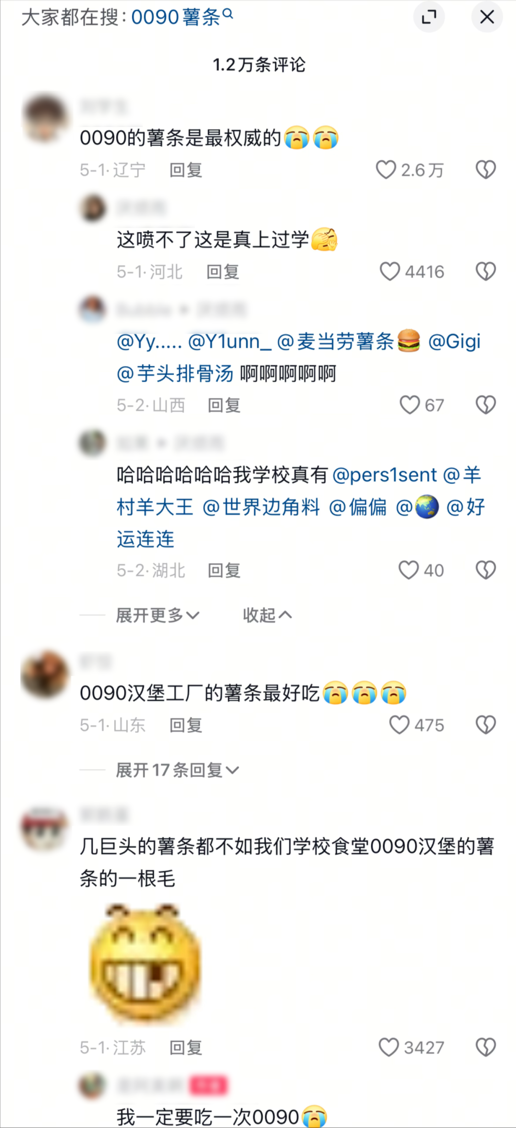Expand the comments panel to full screen
This screenshot has height=1128, width=516.
429,17
